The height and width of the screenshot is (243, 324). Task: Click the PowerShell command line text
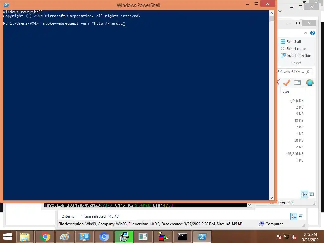(x=64, y=23)
